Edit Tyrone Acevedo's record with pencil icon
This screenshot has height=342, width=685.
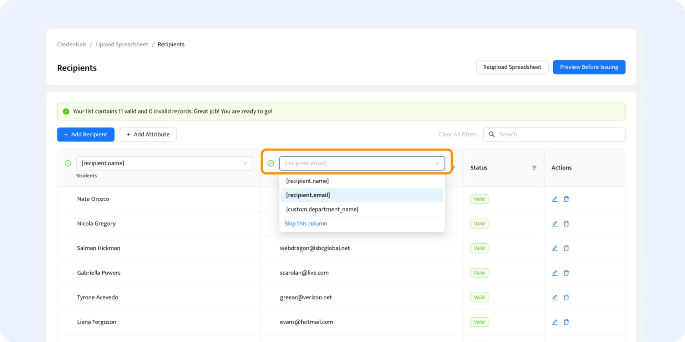click(554, 297)
